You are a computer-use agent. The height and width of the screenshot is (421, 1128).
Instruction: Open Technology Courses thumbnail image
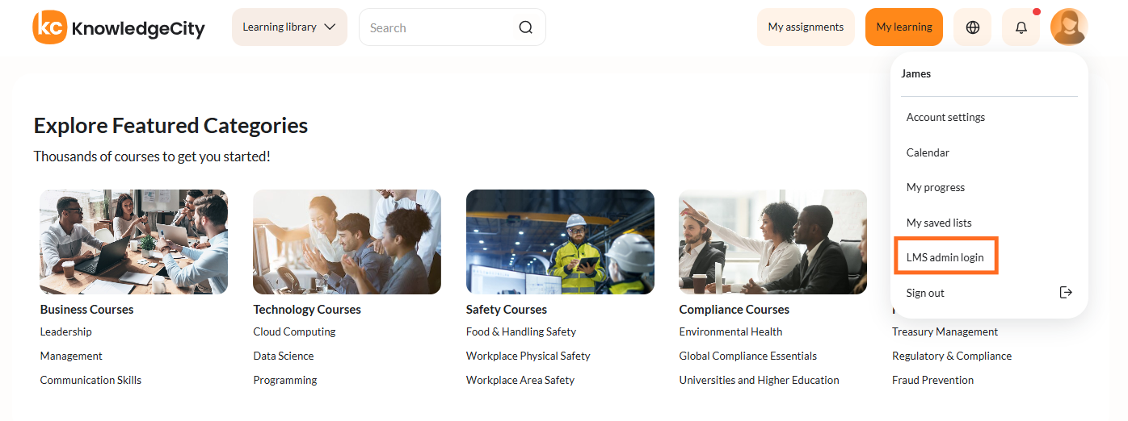(347, 242)
